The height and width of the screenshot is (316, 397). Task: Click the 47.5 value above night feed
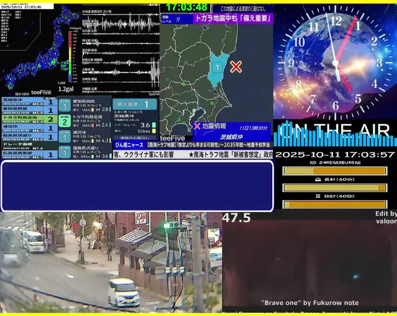(237, 218)
